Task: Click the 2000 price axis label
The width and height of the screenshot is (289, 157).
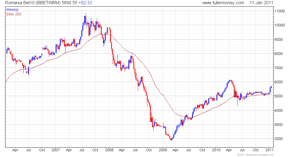Action: (x=278, y=139)
